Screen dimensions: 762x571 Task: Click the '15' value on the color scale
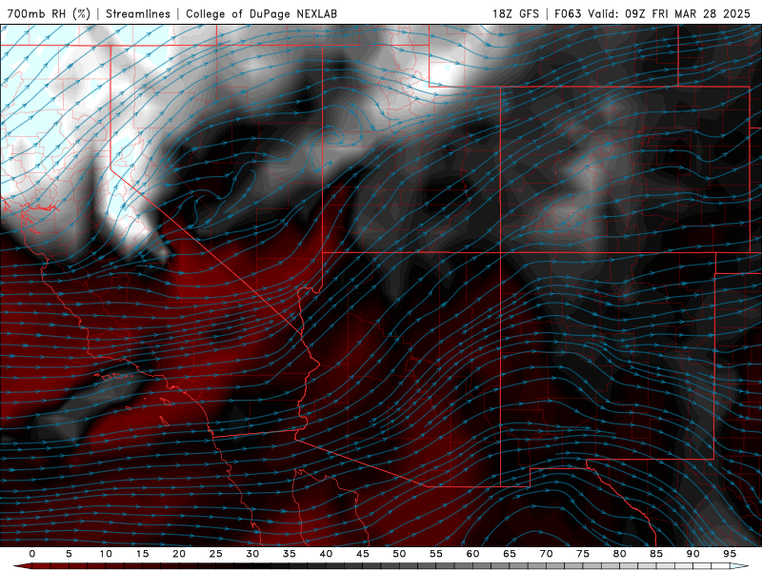142,554
